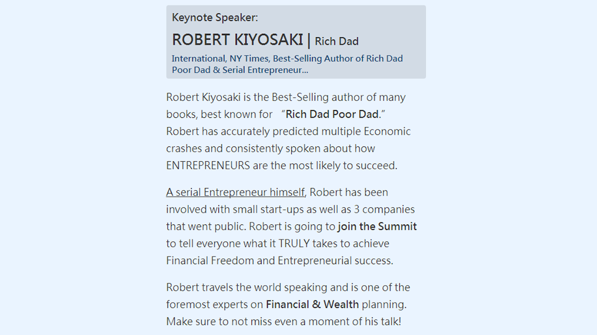Click the phrase "Financial Freedom and Entrepreneurial success"

click(279, 260)
